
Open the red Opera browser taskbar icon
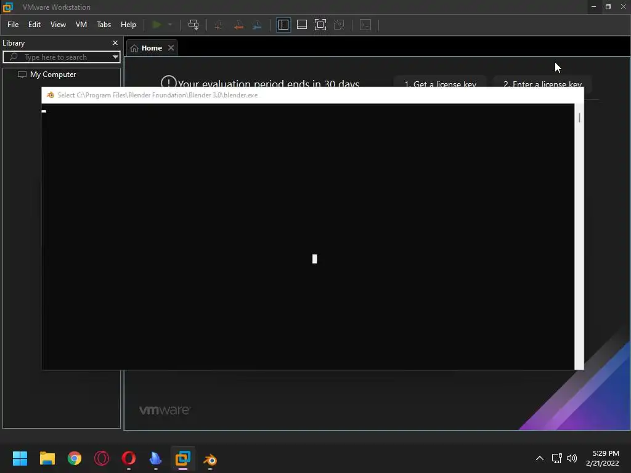tap(129, 458)
